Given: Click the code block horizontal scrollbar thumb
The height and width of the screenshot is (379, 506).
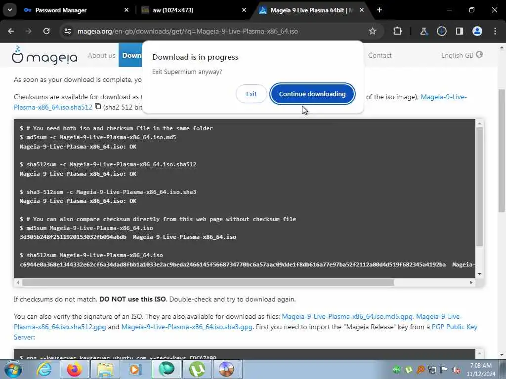Looking at the screenshot, I should point(208,283).
